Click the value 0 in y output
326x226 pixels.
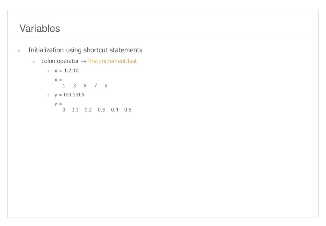(x=64, y=110)
